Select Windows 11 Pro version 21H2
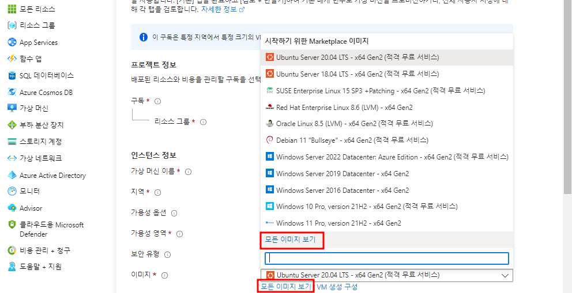 point(387,223)
